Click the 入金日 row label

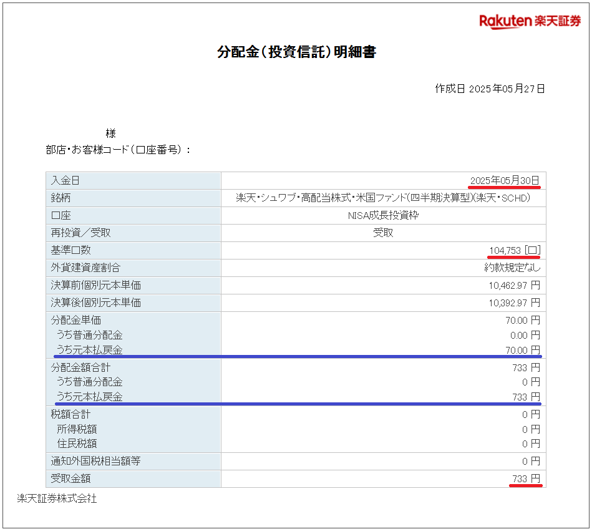click(x=66, y=180)
